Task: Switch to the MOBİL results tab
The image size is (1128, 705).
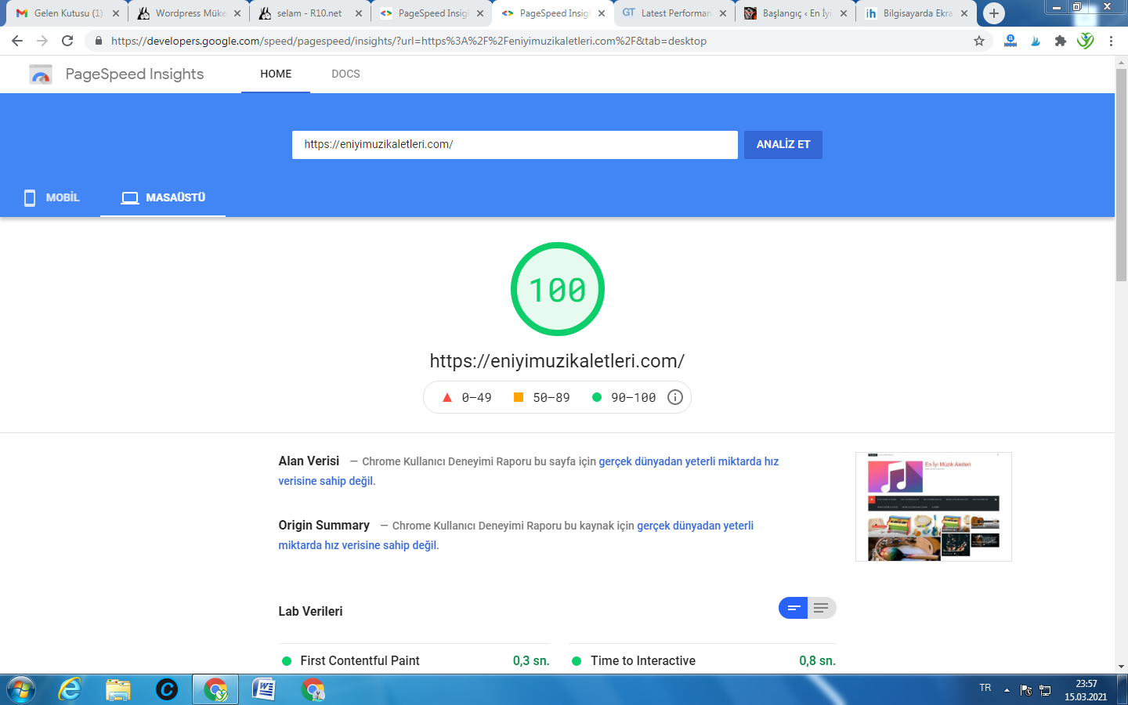Action: (52, 197)
